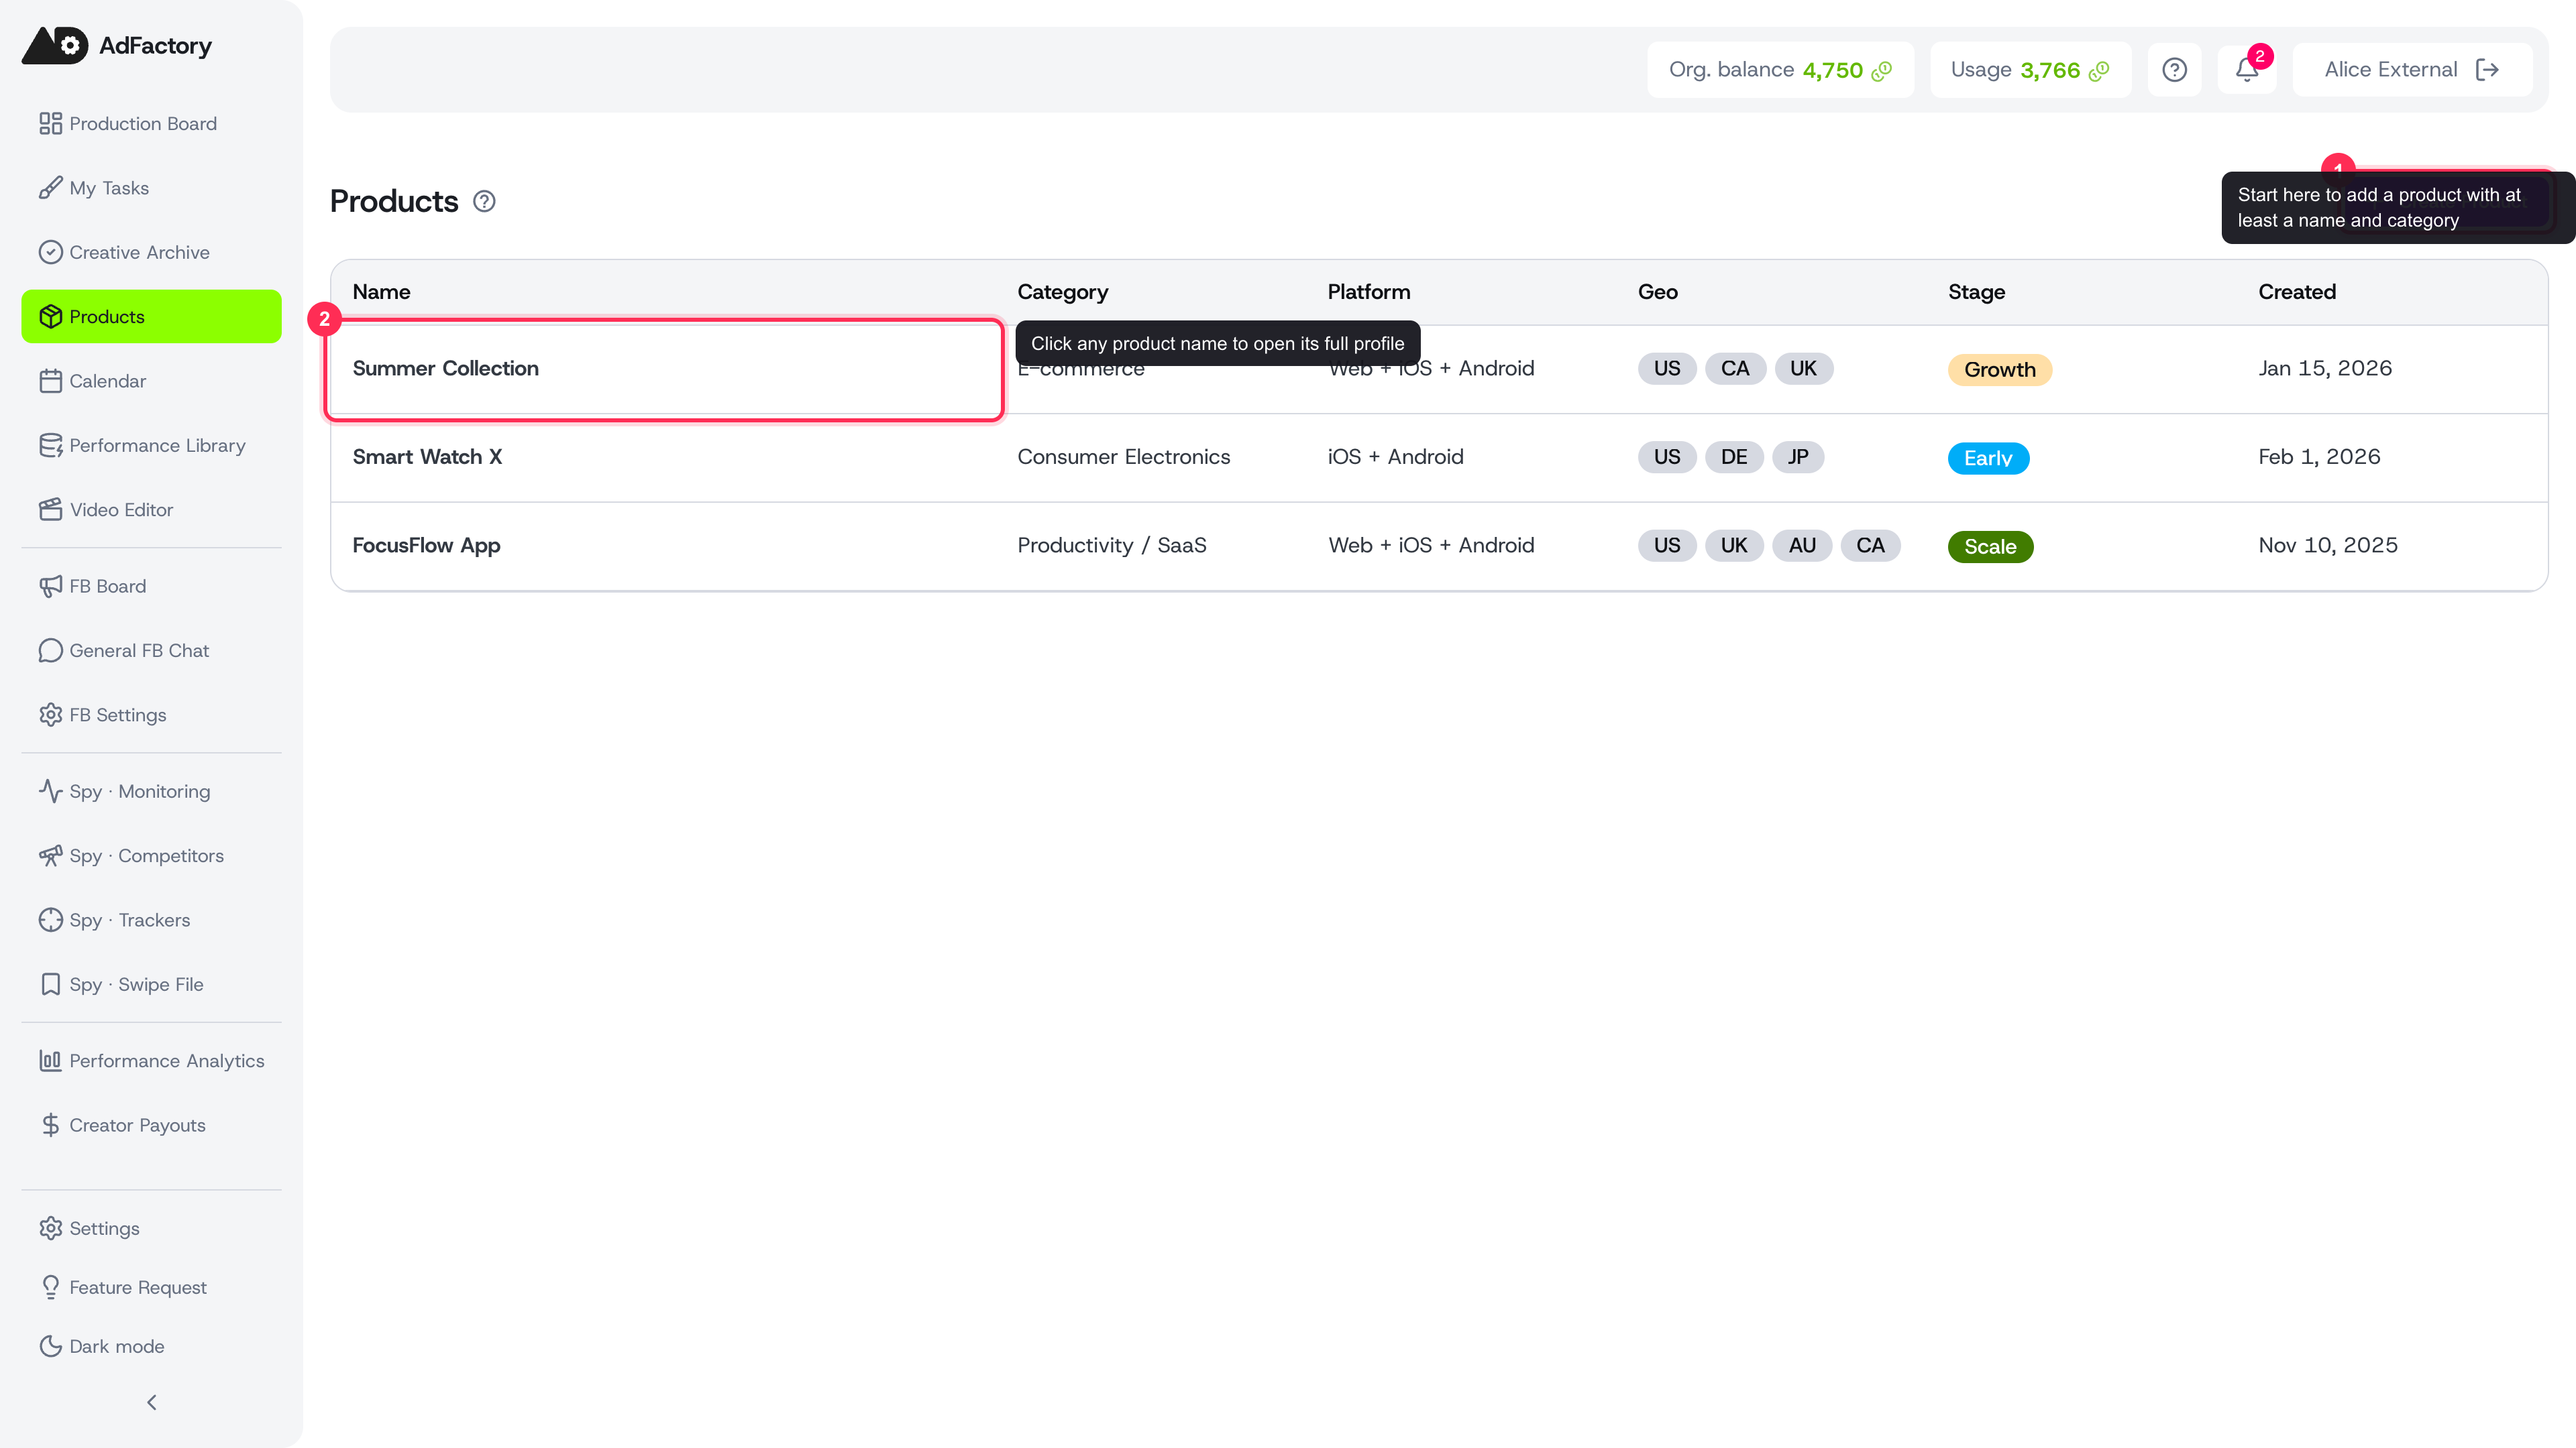Click the Platform column header
Screen dimensions: 2576x1448
[1368, 292]
